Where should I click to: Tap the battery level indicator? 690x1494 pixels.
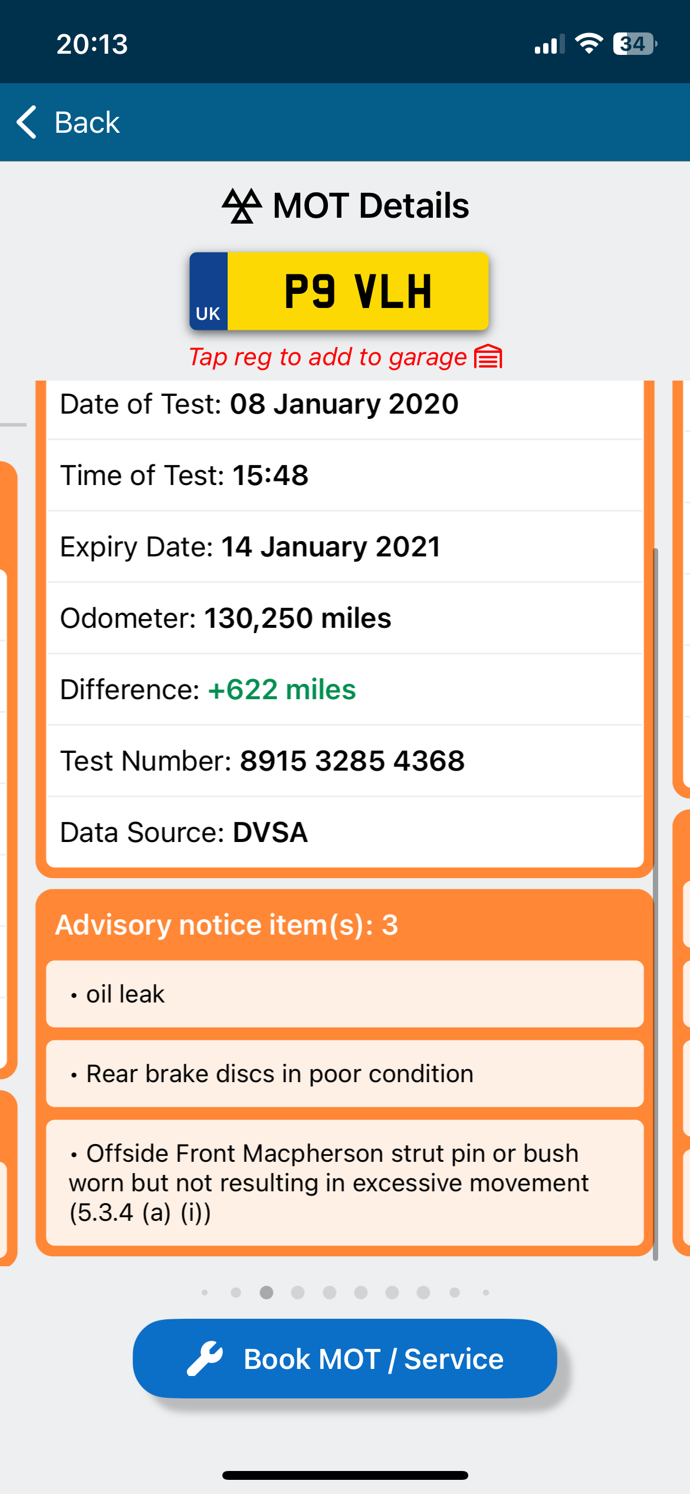[635, 44]
